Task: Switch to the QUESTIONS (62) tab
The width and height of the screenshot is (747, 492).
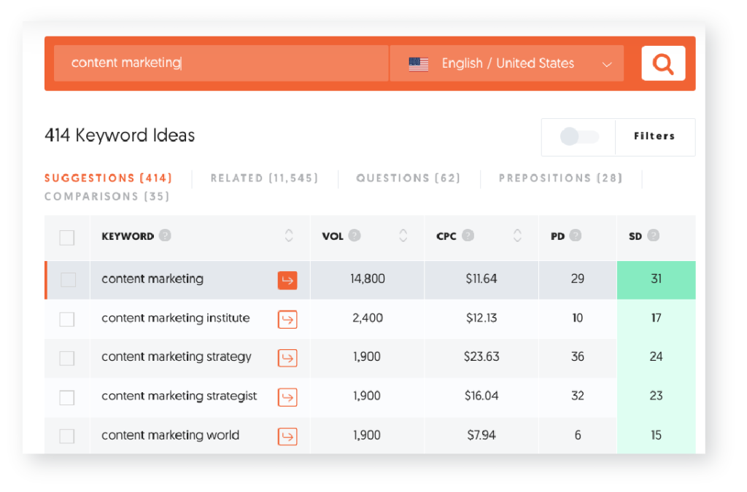Action: coord(408,178)
